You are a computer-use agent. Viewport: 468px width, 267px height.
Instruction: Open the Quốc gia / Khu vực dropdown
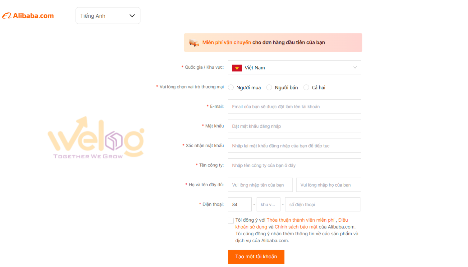(295, 67)
